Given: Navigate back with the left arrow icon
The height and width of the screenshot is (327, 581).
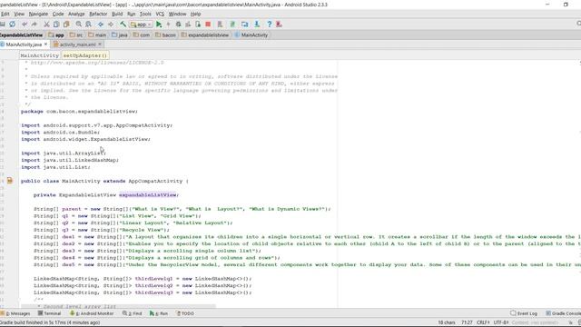Looking at the screenshot, I should pyautogui.click(x=101, y=25).
